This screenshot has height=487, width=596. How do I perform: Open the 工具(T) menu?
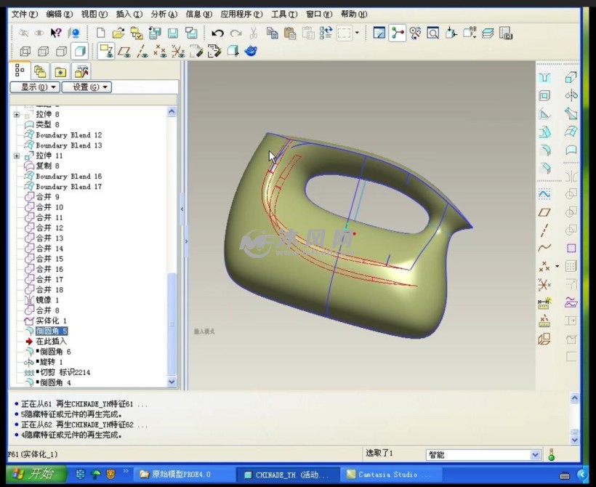point(284,14)
